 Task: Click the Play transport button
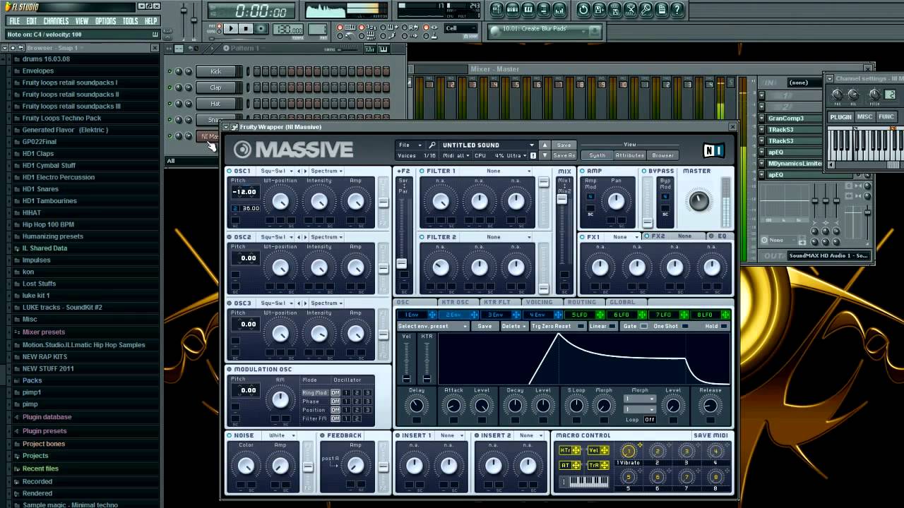tap(231, 29)
